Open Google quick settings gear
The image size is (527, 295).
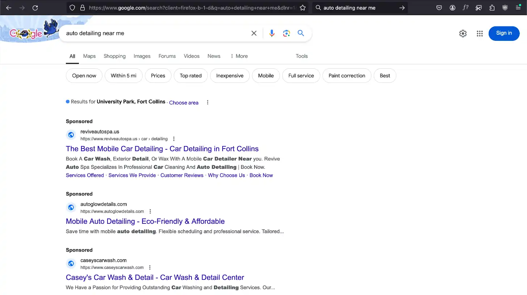point(463,34)
